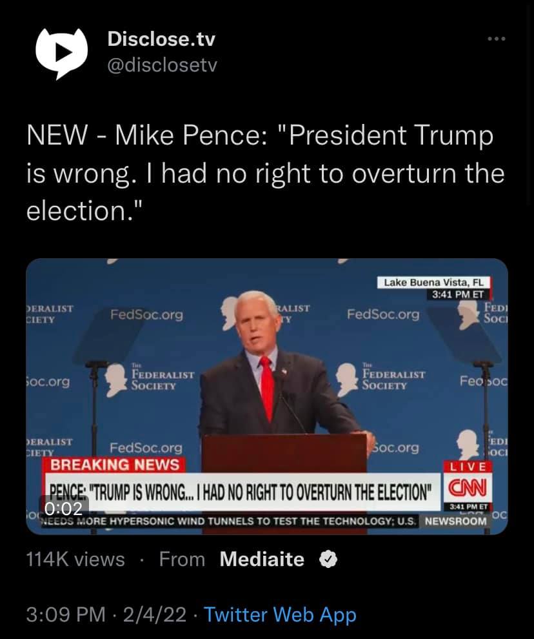Click the verified badge beside Mediaite

[x=328, y=560]
